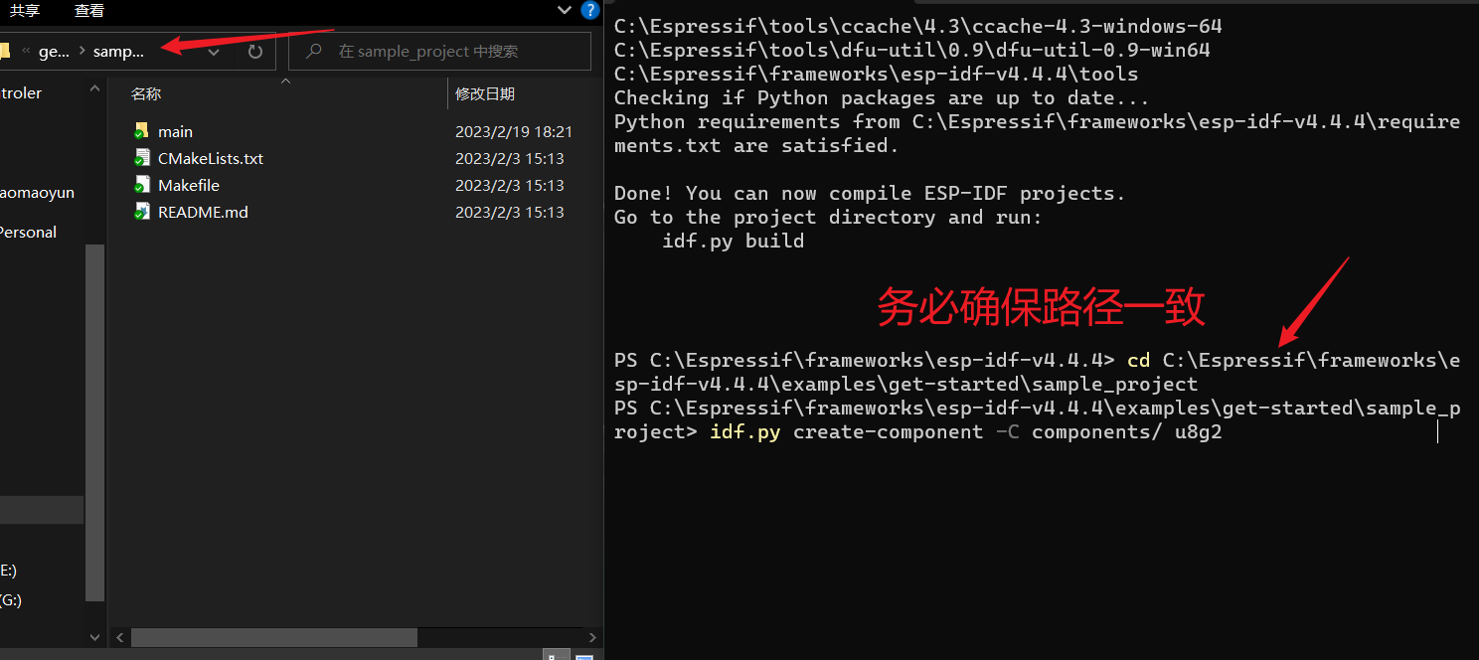The image size is (1479, 660).
Task: Show hidden parent folders via « chevron
Action: [26, 52]
